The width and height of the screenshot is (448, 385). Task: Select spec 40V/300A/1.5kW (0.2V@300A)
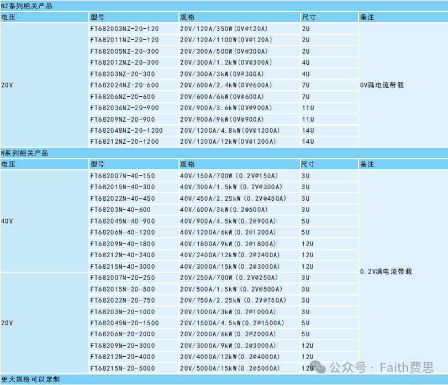coord(231,187)
